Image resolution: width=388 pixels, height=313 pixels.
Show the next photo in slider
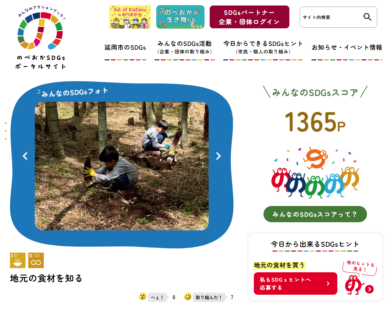218,156
